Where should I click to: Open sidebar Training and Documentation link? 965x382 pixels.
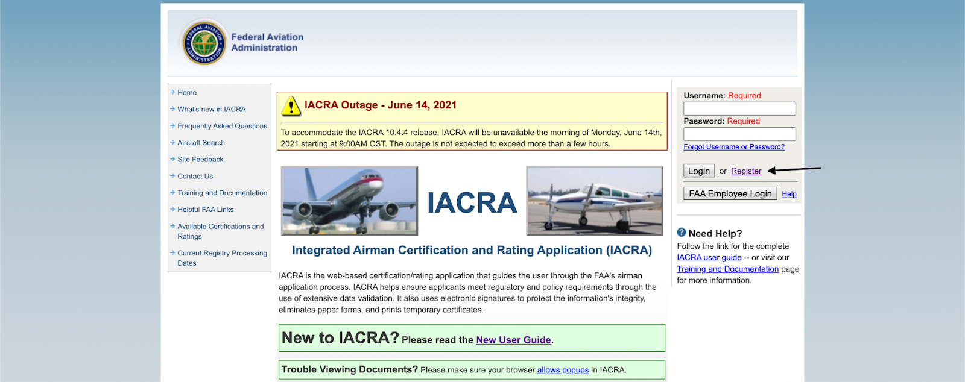tap(222, 193)
